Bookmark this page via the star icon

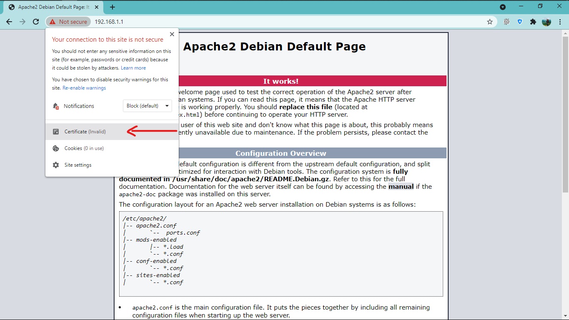[x=489, y=21]
